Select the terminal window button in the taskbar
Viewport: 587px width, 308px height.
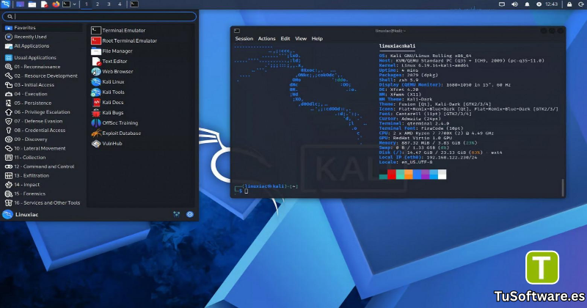pos(134,4)
